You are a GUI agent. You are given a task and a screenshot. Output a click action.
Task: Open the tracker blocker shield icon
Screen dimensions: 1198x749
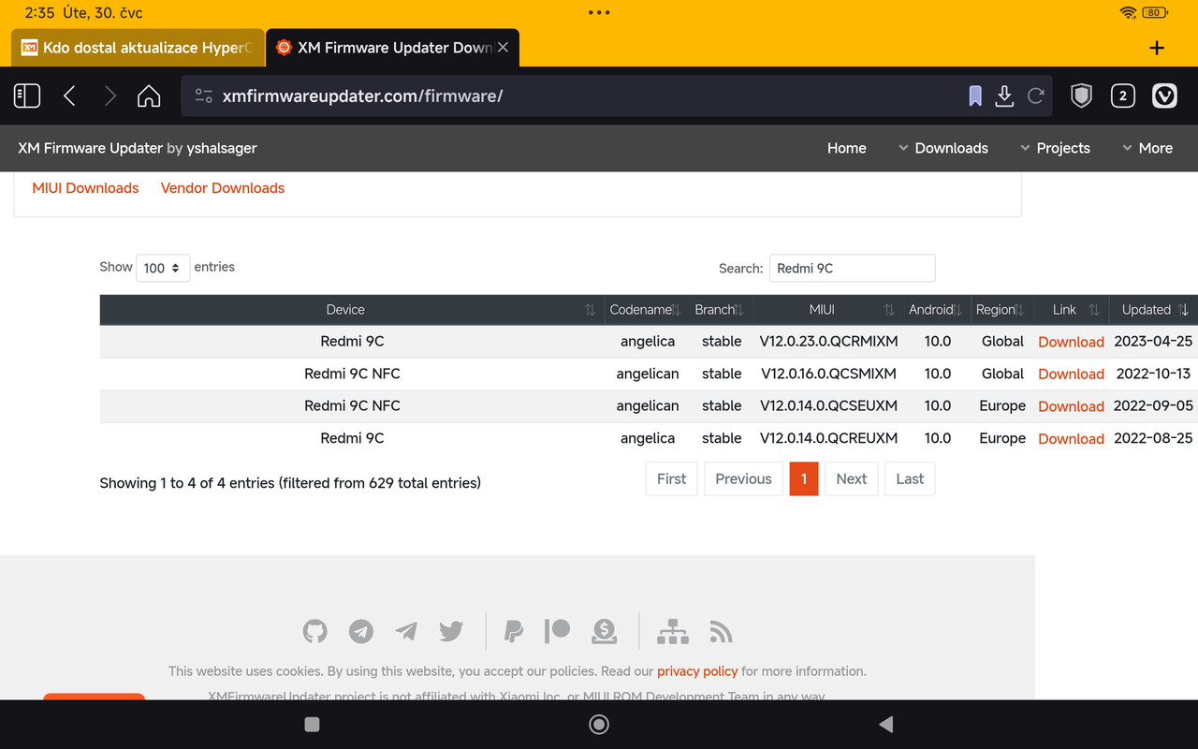[1081, 95]
